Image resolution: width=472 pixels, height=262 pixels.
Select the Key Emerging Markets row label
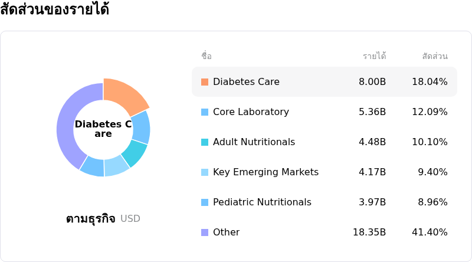click(x=265, y=172)
